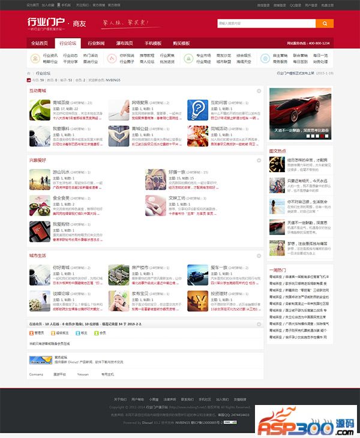Click the 手机版 link in top bar
360x438 pixels.
pyautogui.click(x=64, y=5)
